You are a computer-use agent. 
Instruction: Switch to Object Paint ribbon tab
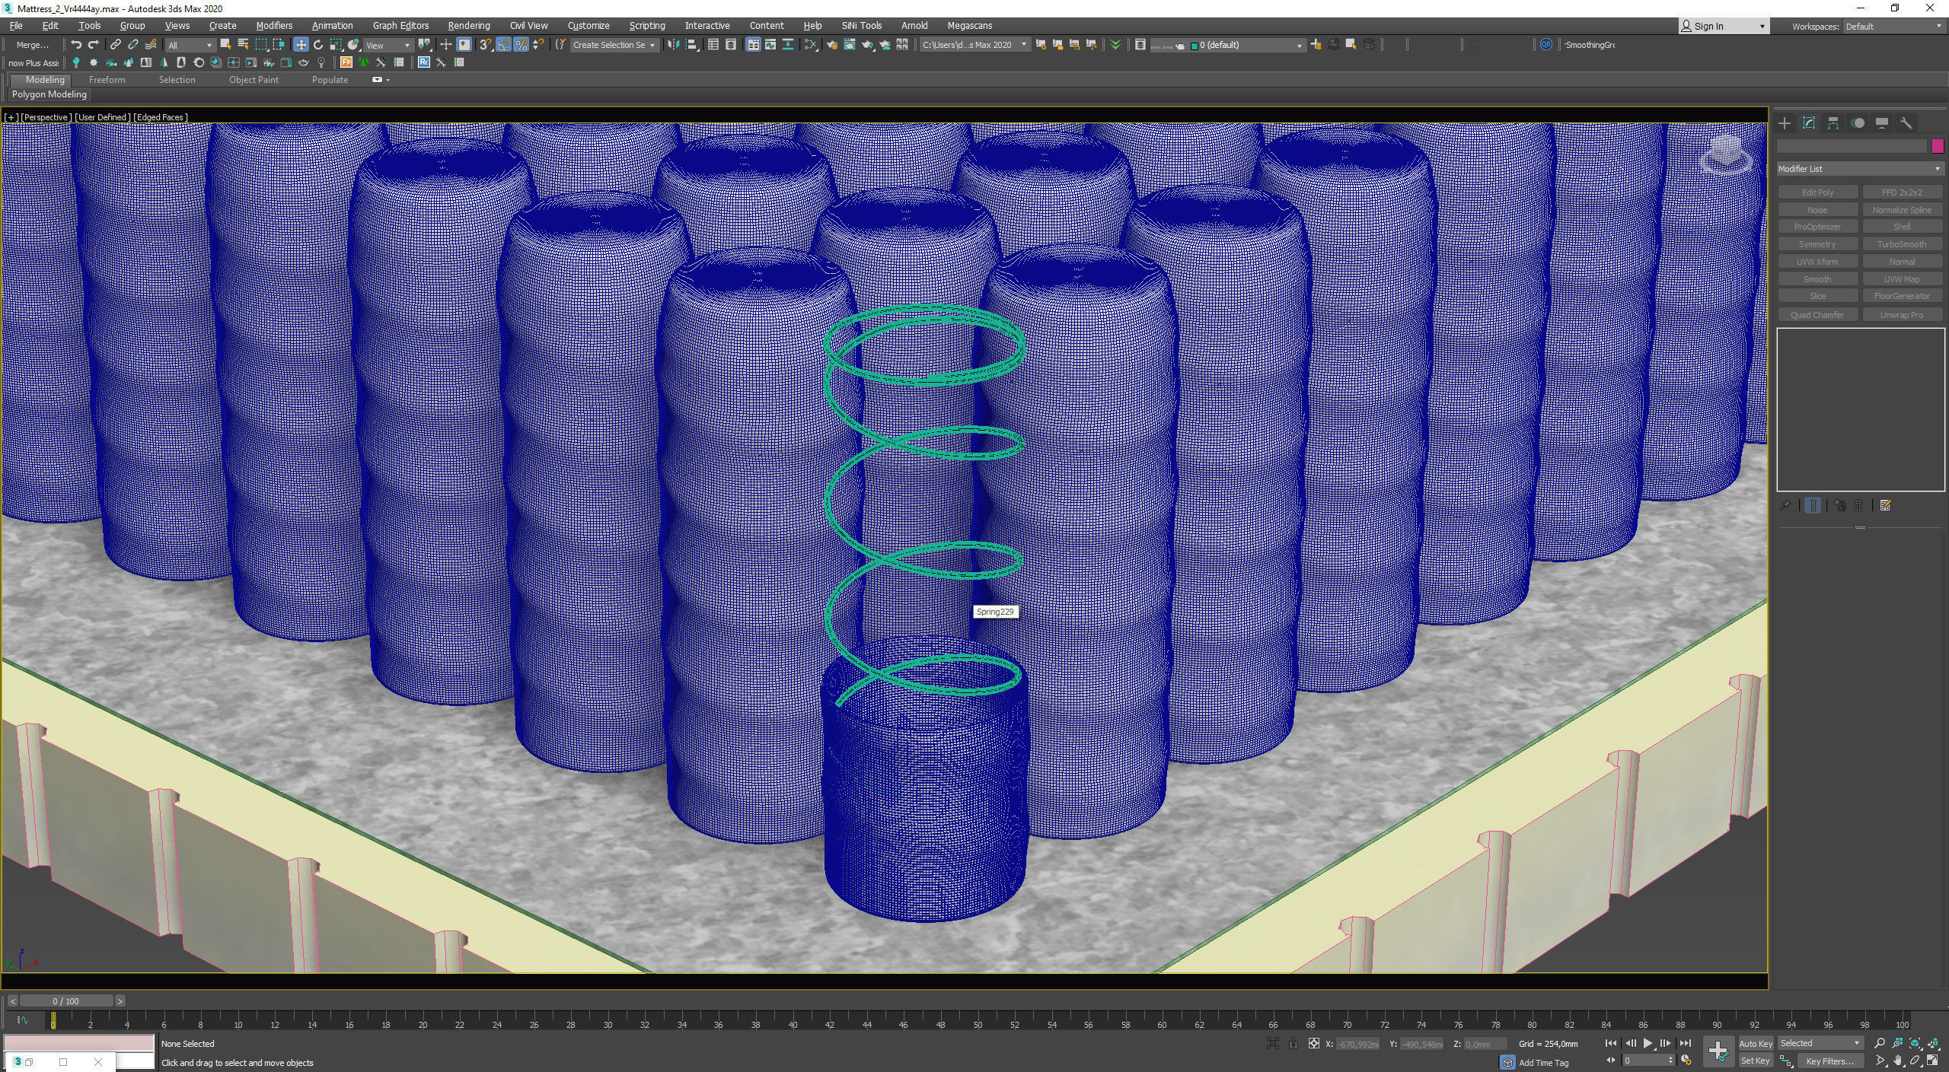pyautogui.click(x=254, y=80)
